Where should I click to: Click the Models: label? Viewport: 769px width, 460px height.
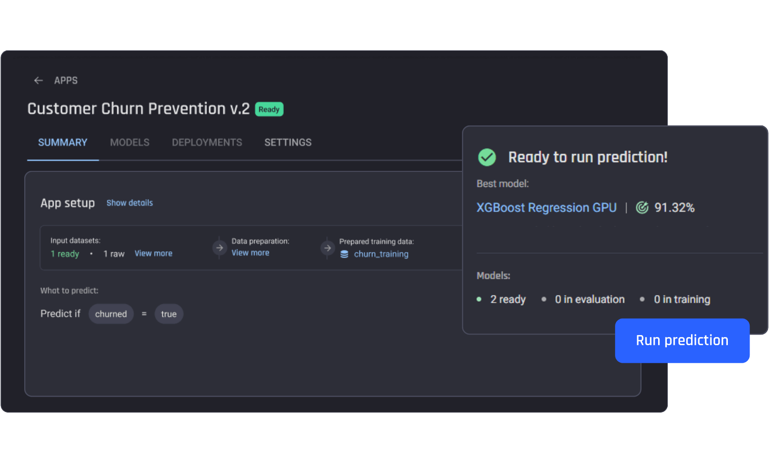(493, 276)
